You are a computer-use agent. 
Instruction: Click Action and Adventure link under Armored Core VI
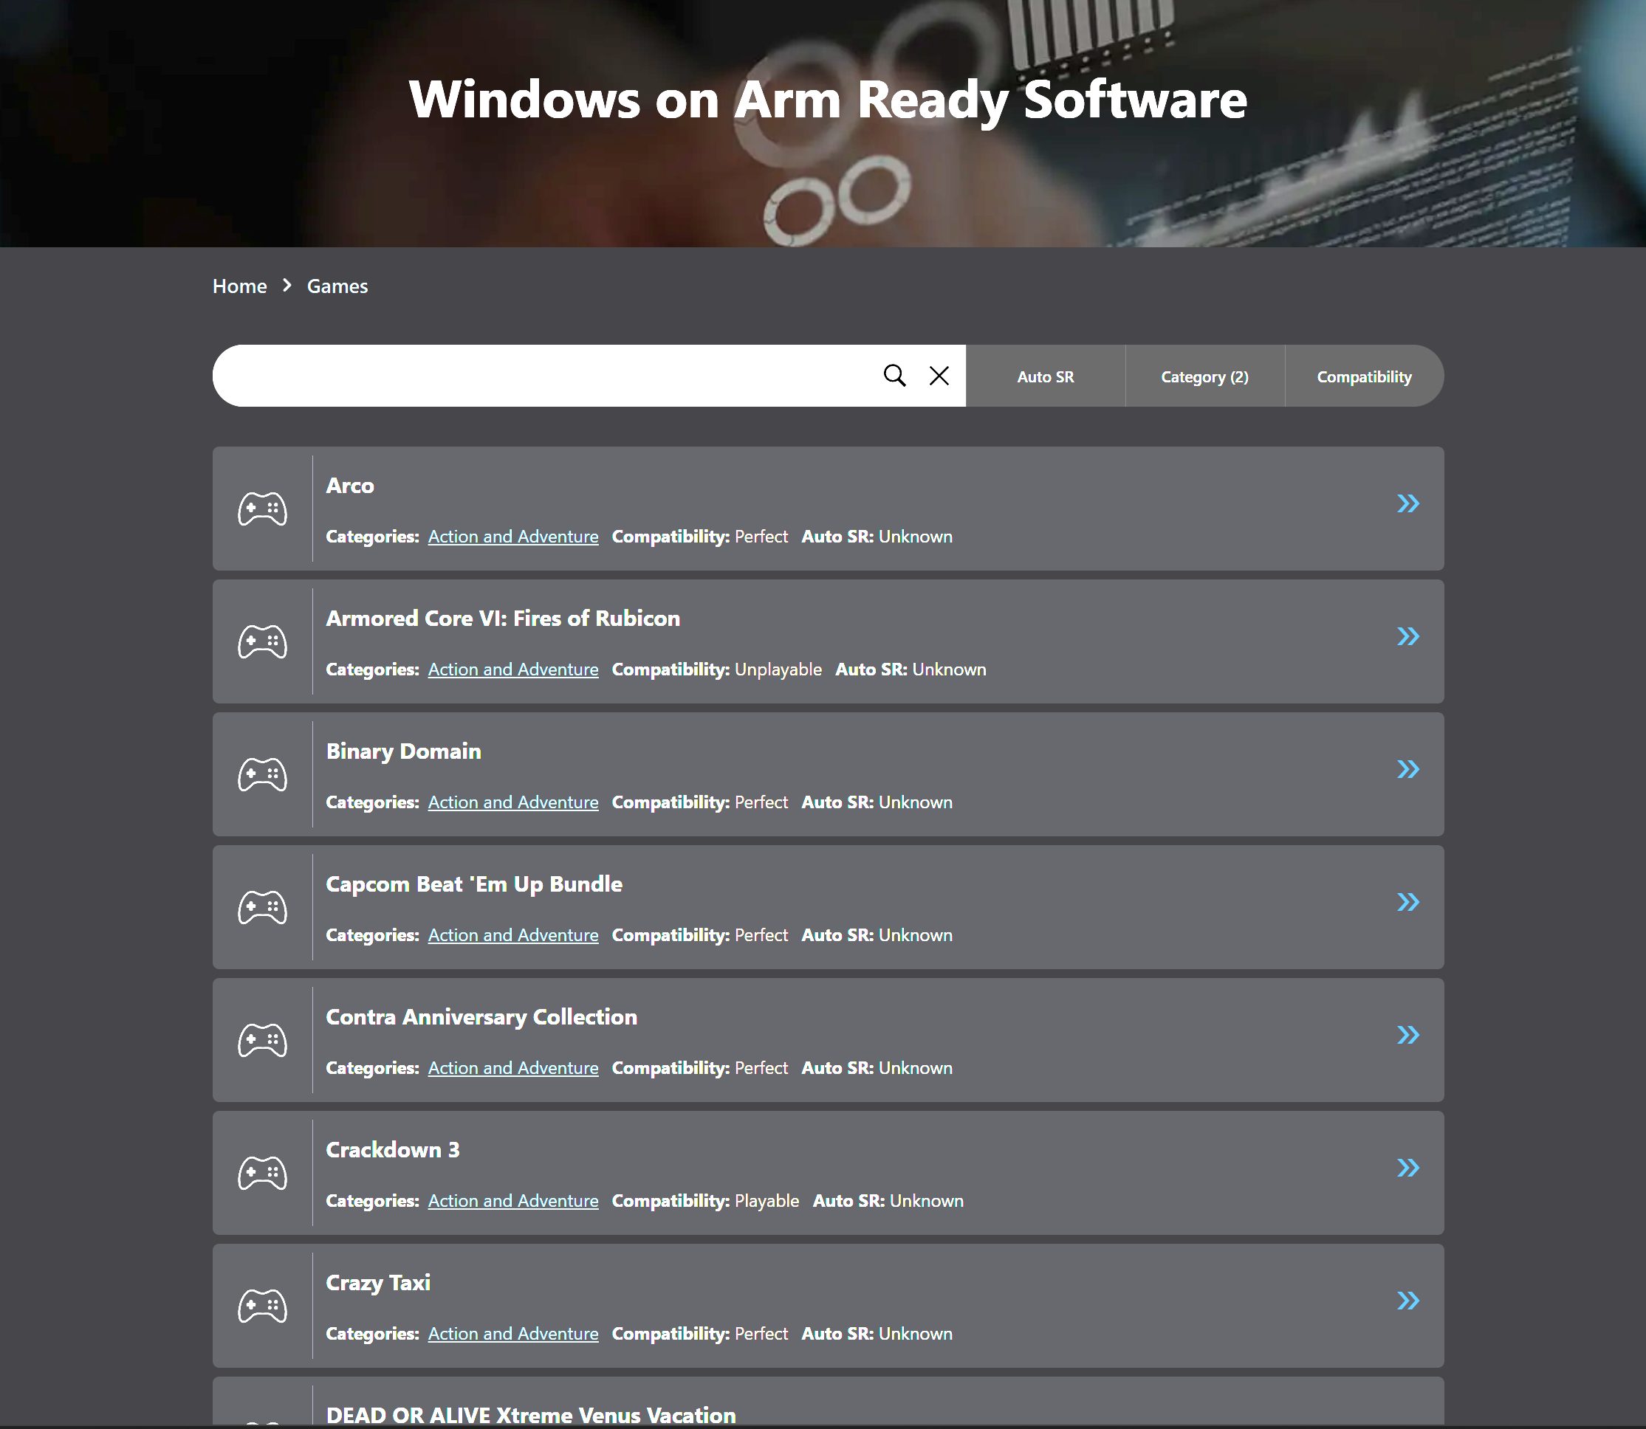pyautogui.click(x=513, y=670)
